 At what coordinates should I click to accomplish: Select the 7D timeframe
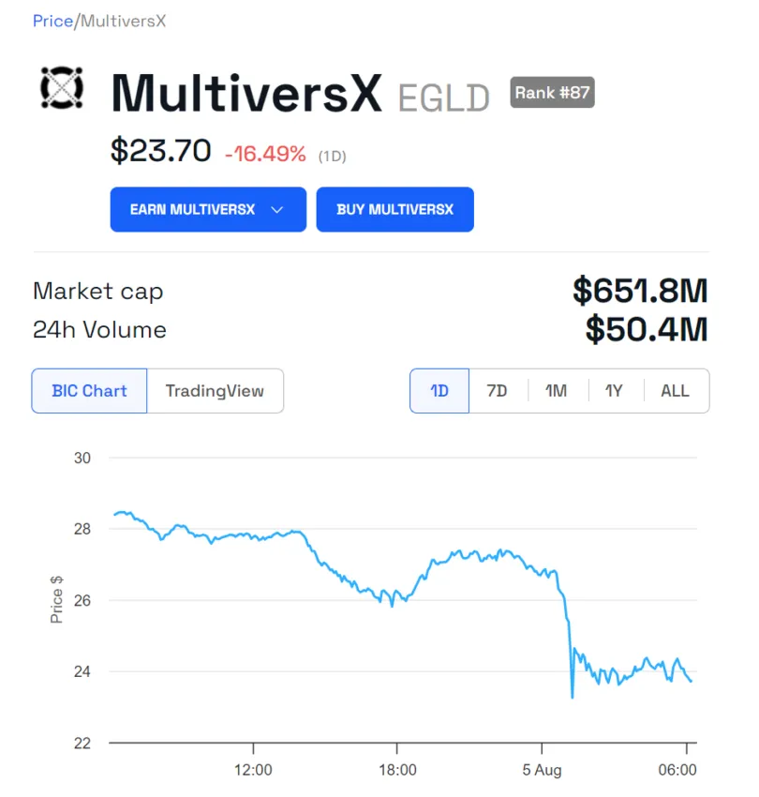pos(497,390)
